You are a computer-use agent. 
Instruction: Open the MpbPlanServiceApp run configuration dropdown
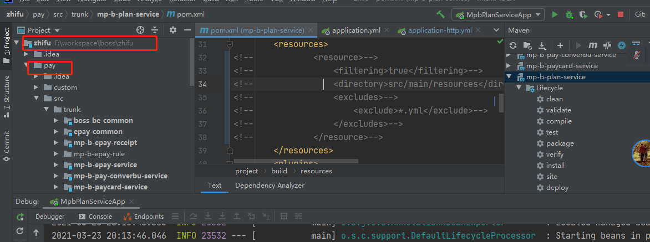[x=498, y=14]
